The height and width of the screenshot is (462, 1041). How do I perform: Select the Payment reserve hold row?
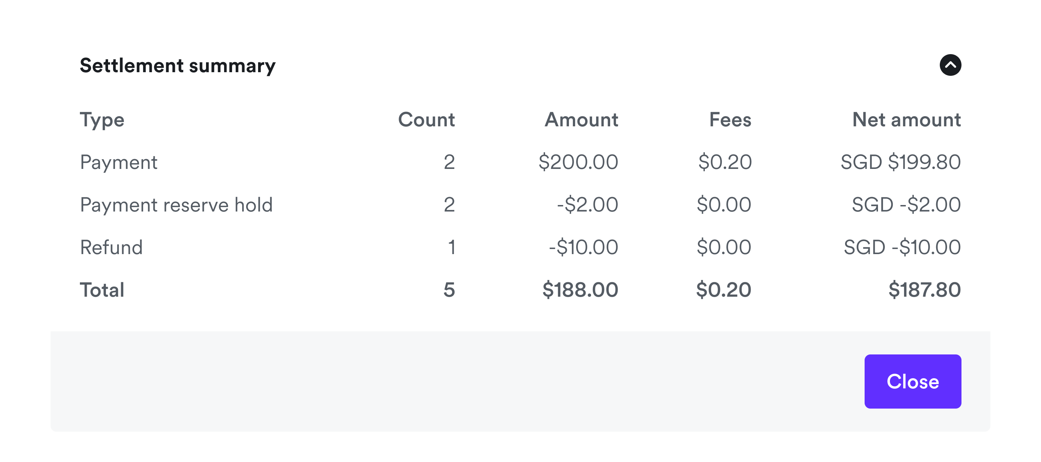(x=177, y=205)
